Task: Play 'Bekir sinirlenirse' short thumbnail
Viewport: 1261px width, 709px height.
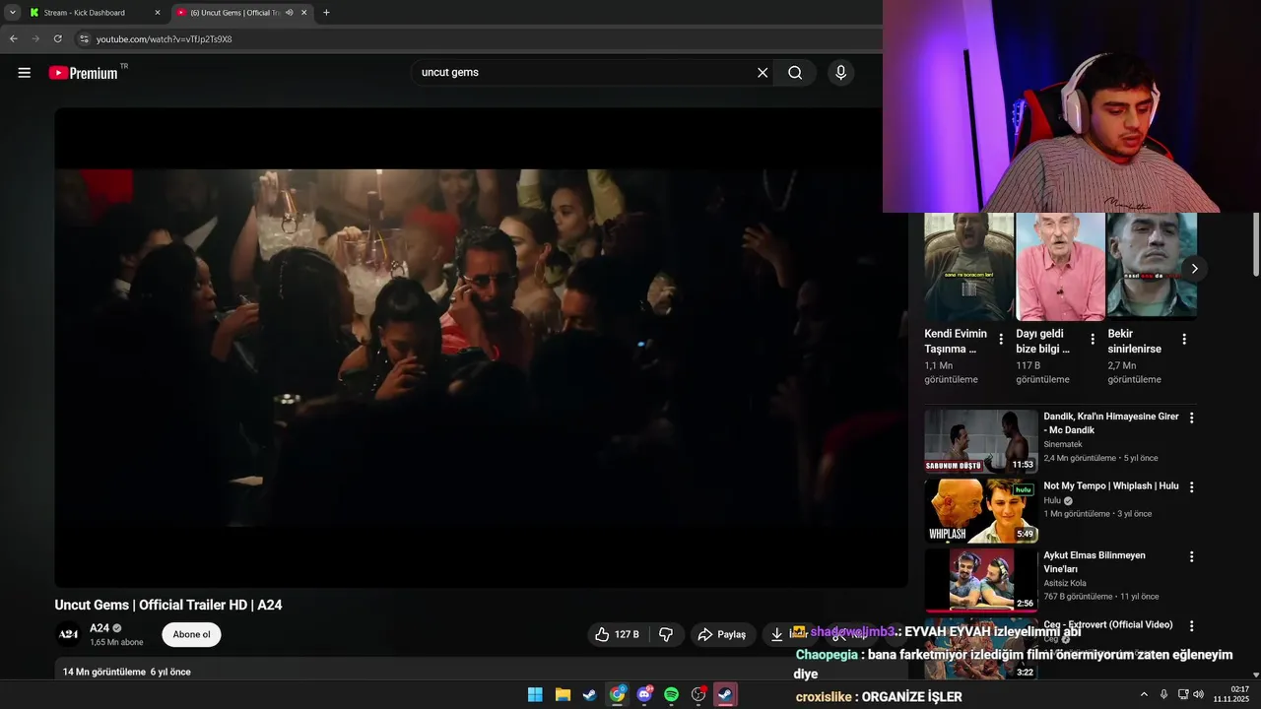Action: 1152,267
